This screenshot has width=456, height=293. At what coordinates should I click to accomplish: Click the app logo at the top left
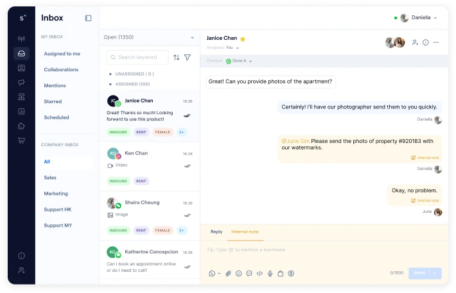tap(22, 18)
